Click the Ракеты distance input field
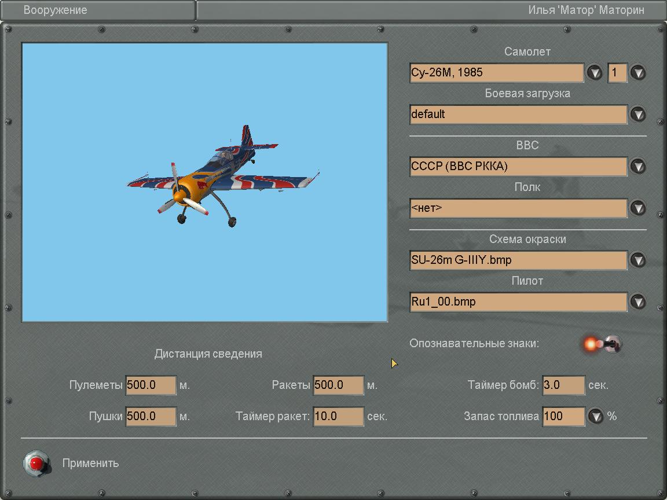 click(x=338, y=385)
